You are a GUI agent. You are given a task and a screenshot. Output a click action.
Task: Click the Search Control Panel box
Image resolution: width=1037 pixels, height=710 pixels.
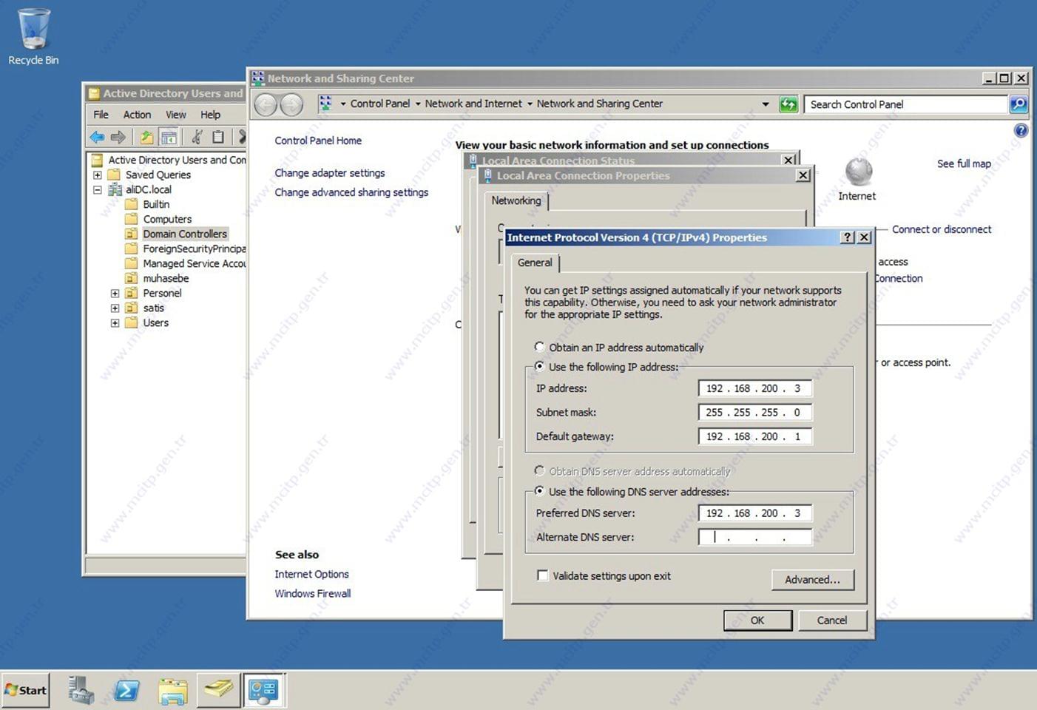(x=907, y=104)
